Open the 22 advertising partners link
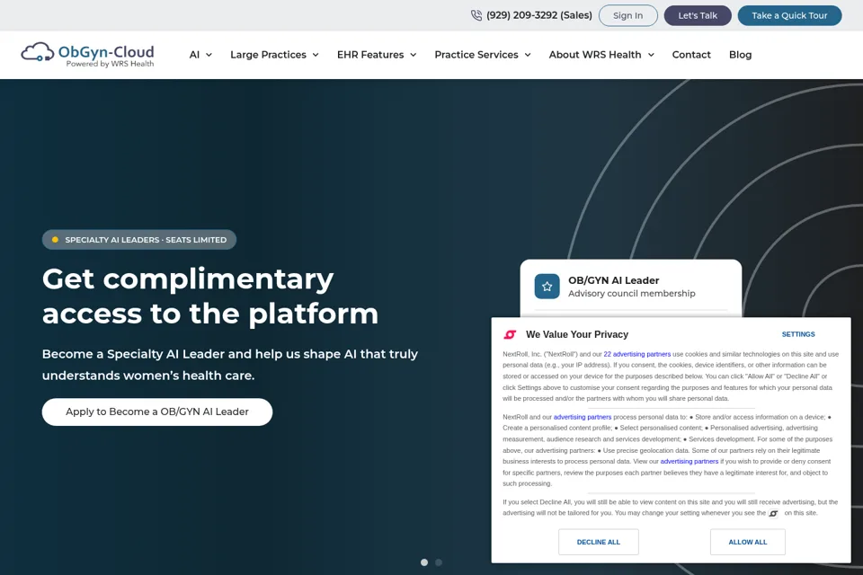The image size is (863, 575). [x=636, y=354]
